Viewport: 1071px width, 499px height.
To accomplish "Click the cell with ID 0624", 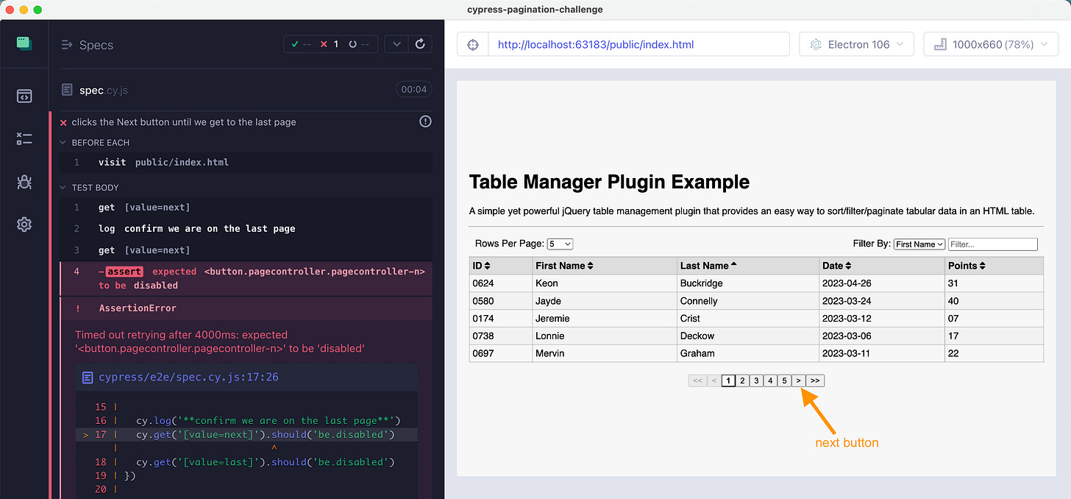I will [500, 283].
